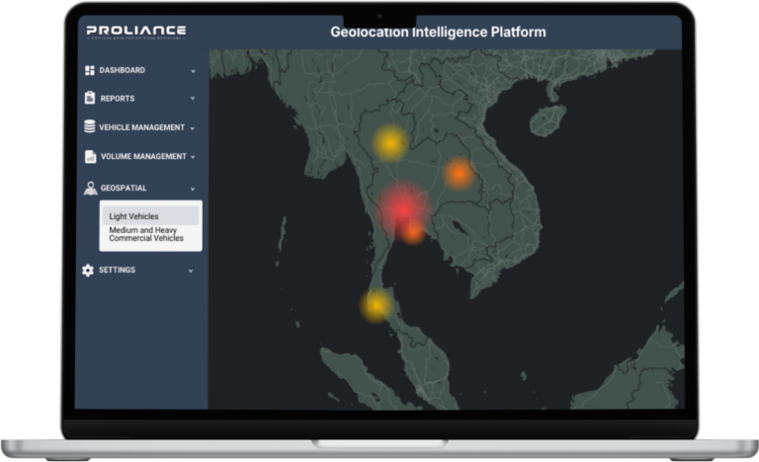759x462 pixels.
Task: Expand the Reports chevron
Action: (x=193, y=98)
